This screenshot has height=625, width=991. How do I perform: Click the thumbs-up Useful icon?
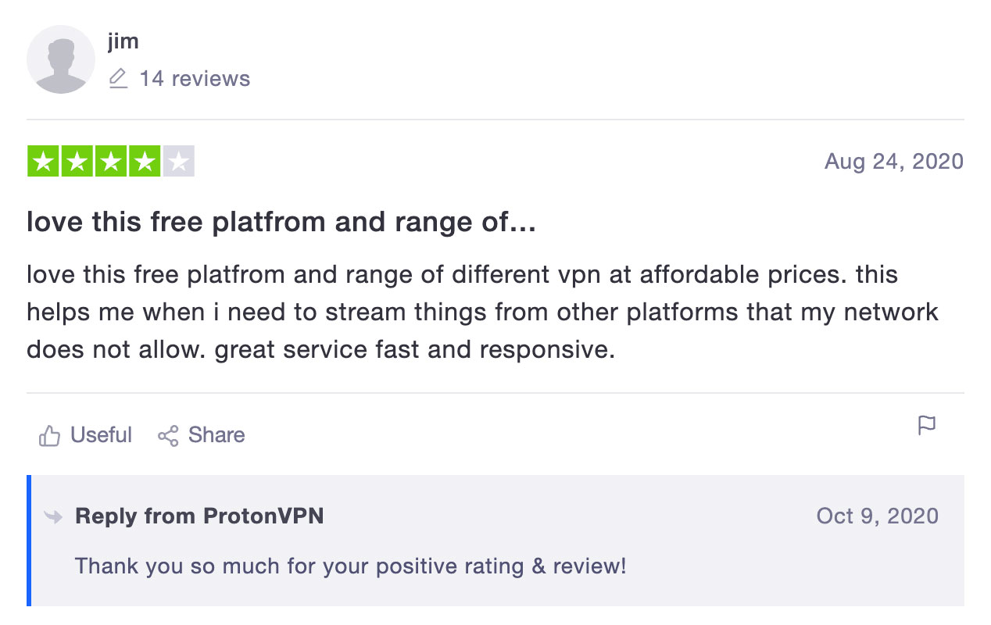click(x=49, y=436)
